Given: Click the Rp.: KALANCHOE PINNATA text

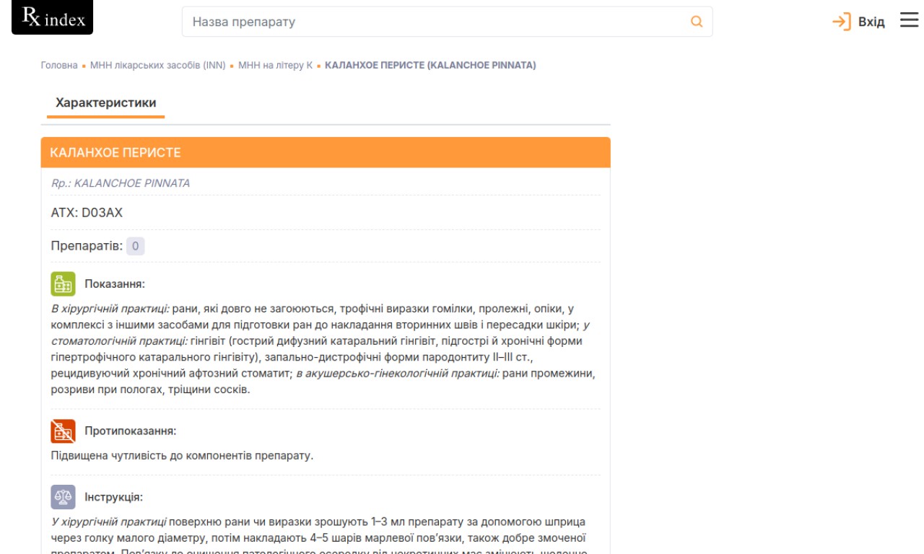Looking at the screenshot, I should tap(121, 183).
